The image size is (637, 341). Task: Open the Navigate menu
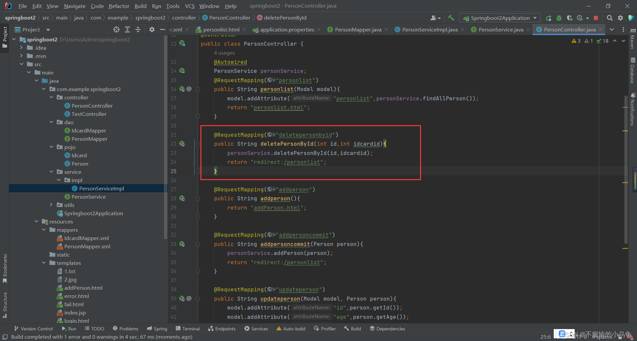click(x=75, y=6)
